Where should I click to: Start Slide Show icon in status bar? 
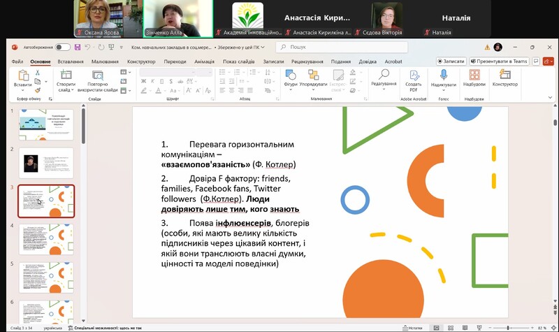tap(479, 328)
